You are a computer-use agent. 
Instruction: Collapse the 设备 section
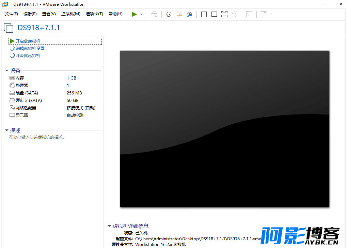tap(6, 70)
